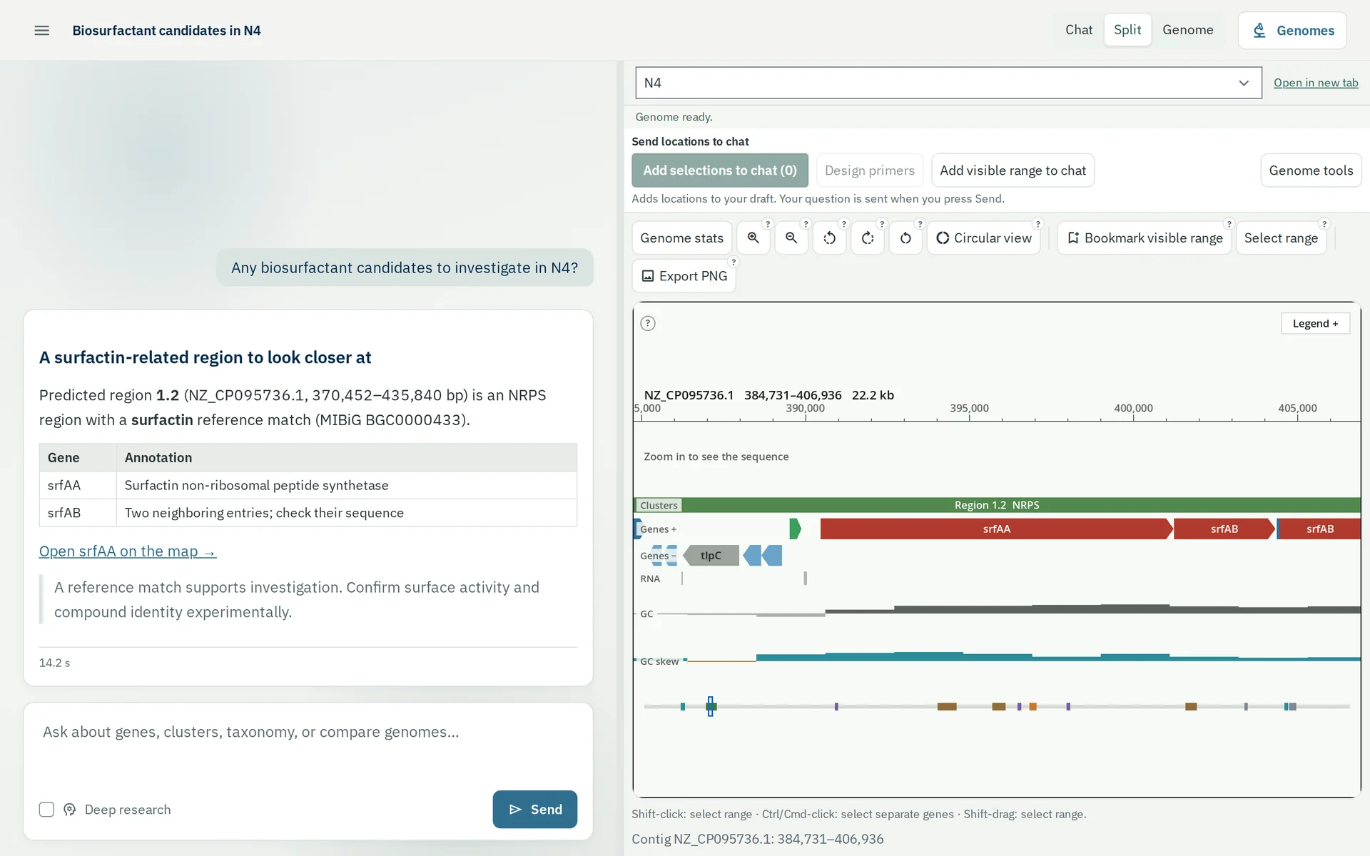1370x856 pixels.
Task: Add visible range to chat
Action: click(1013, 170)
